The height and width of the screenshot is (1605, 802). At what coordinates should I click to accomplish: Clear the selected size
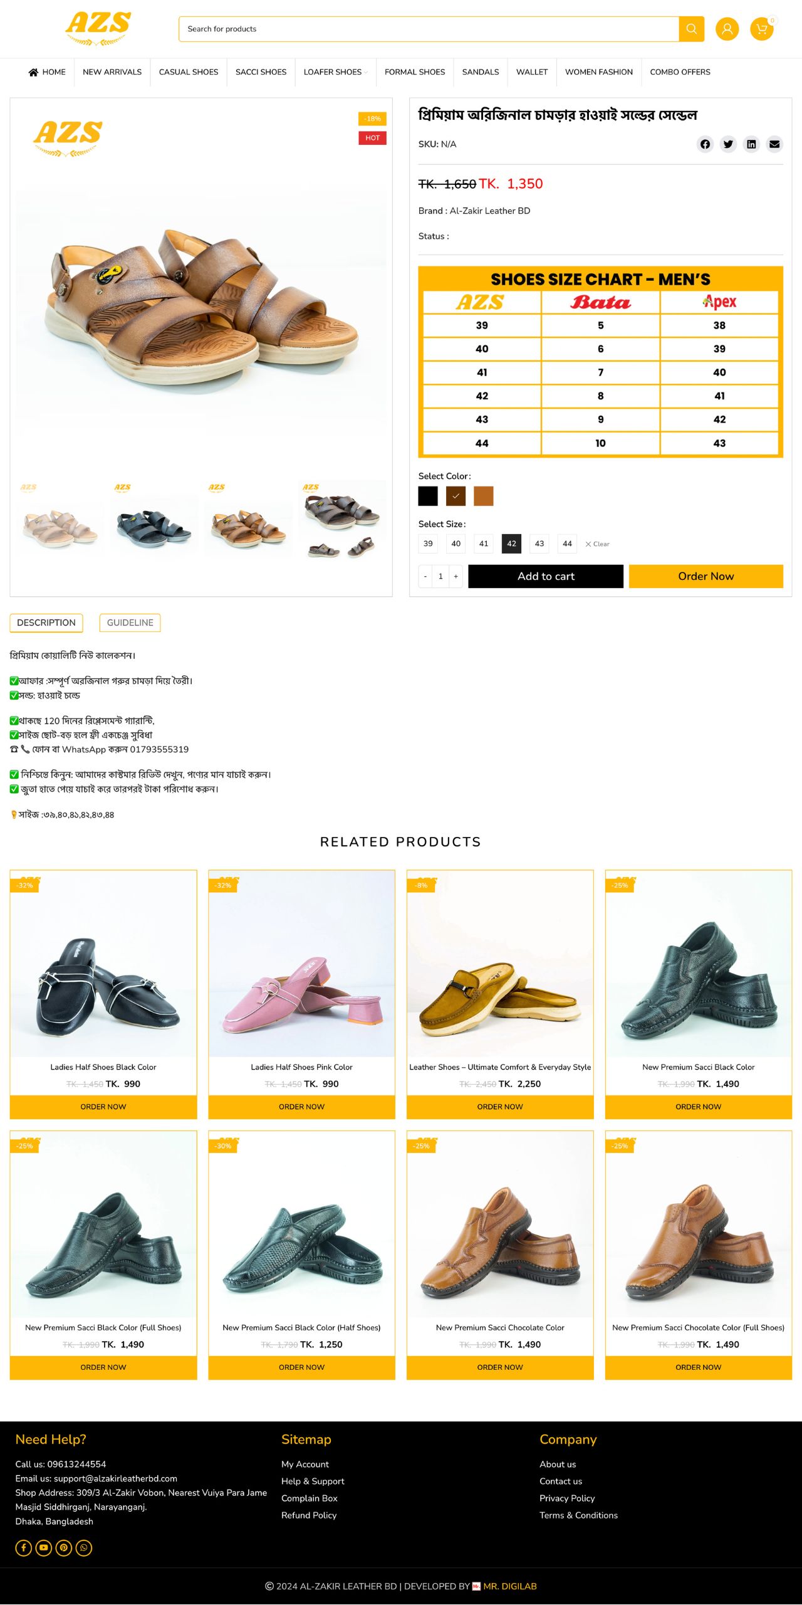point(597,544)
